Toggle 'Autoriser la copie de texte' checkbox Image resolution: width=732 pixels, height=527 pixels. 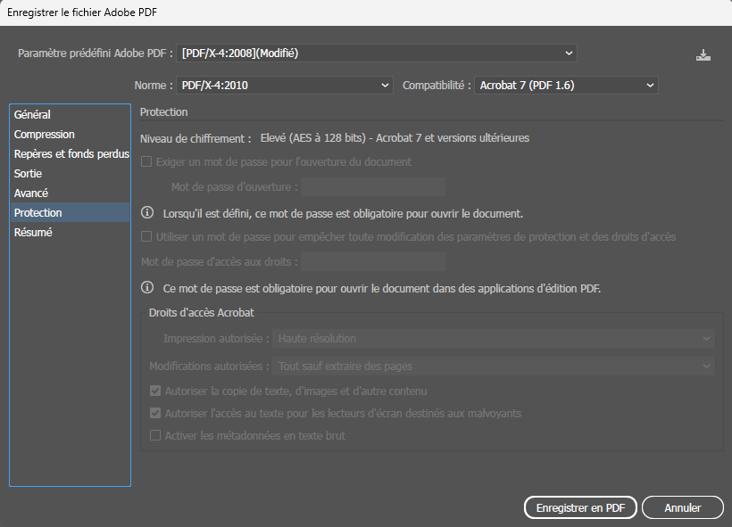(x=155, y=391)
